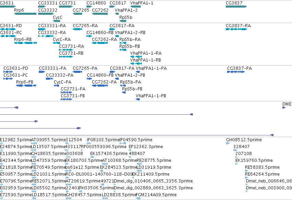Screen dimensions: 292x200
Task: Click the Rrp6-PB protein label
Action: (x=25, y=82)
